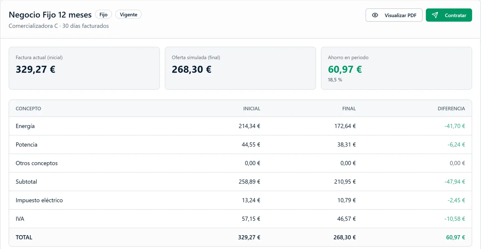
Task: Click the Oferta simulada (final) card label
Action: point(196,58)
